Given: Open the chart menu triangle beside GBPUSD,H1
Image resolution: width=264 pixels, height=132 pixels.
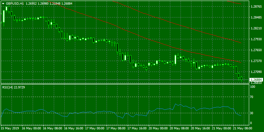Looking at the screenshot, I should pos(3,3).
